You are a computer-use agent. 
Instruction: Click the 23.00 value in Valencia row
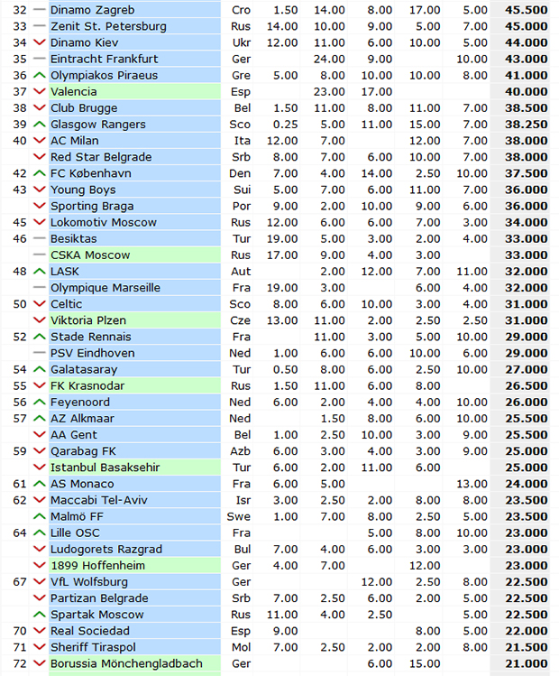click(x=329, y=91)
